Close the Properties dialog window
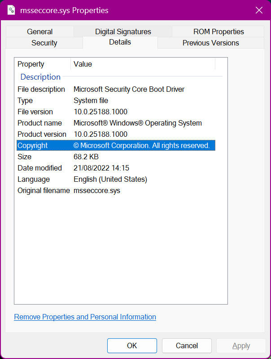 pyautogui.click(x=258, y=10)
